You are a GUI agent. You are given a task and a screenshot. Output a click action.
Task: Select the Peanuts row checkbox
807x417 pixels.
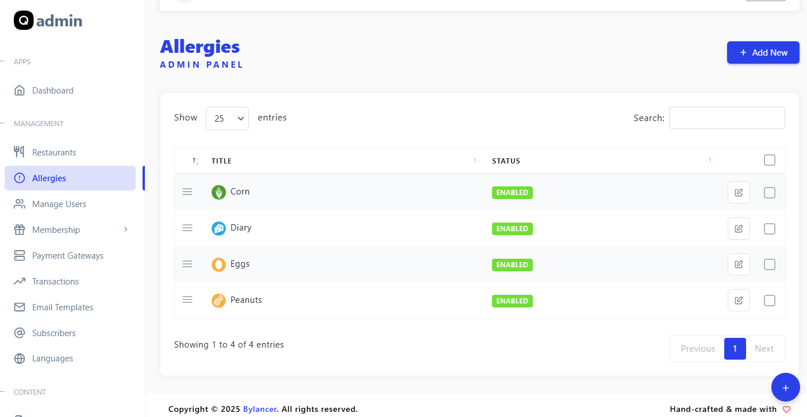[769, 301]
